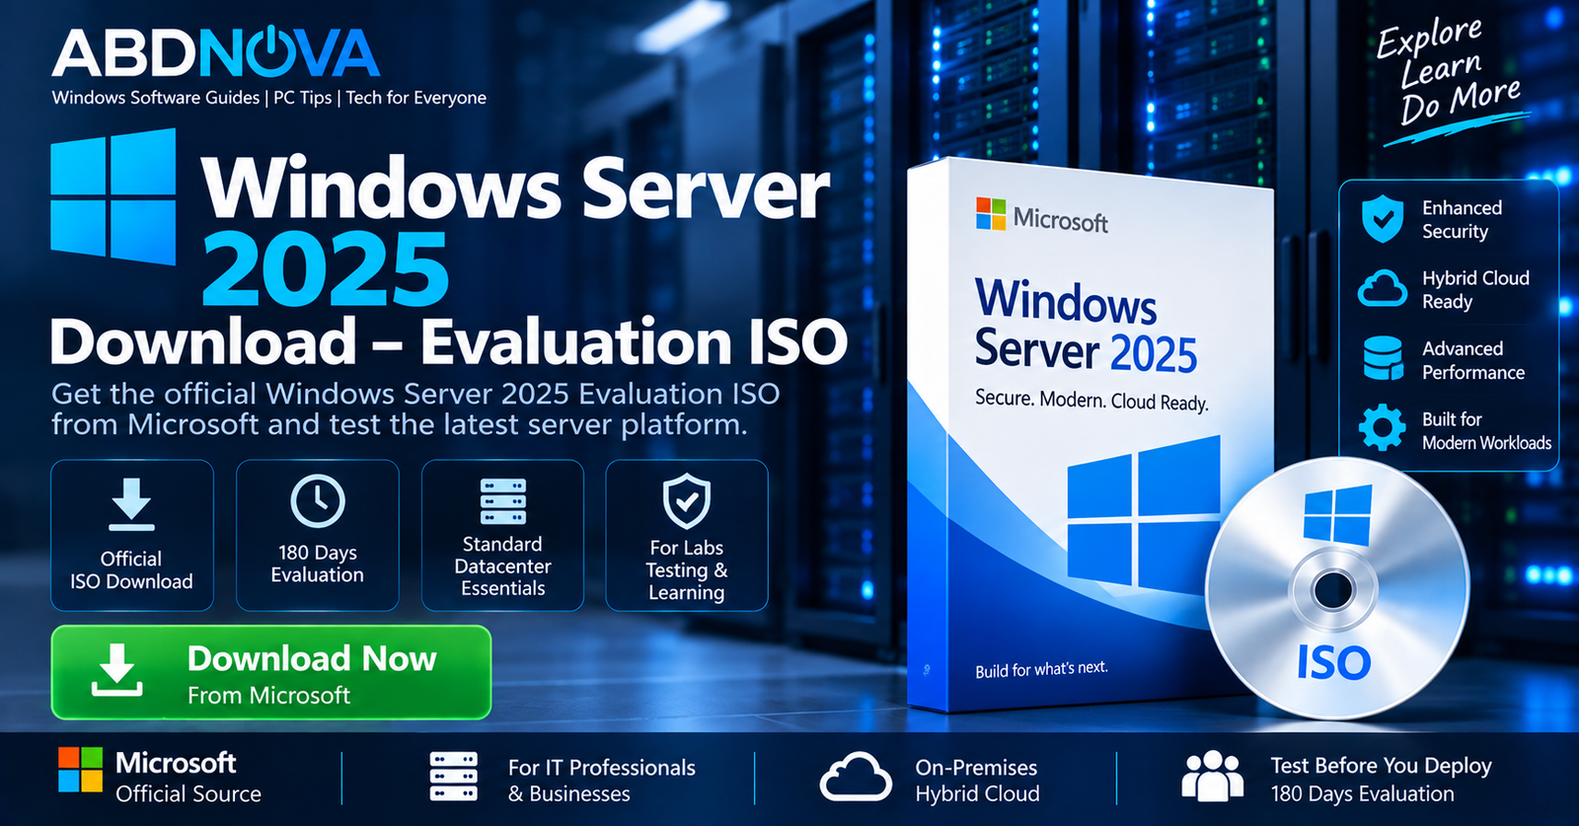This screenshot has height=826, width=1579.
Task: Click the Official ISO Download arrow icon
Action: 131,504
